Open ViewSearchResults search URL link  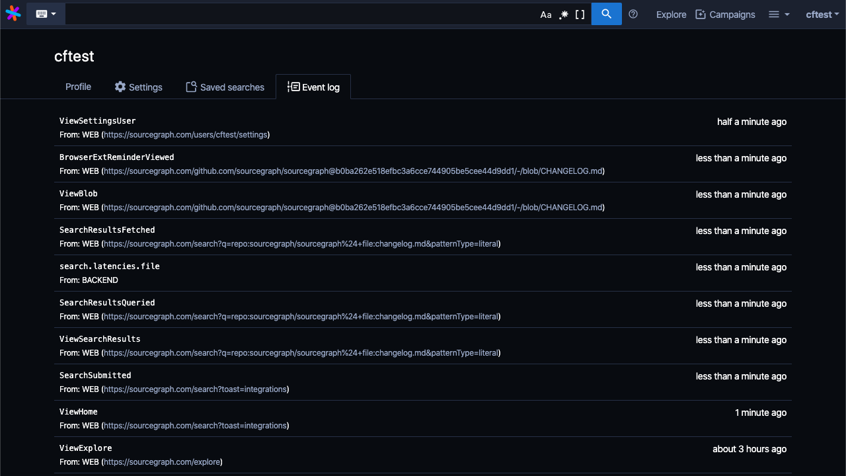301,353
